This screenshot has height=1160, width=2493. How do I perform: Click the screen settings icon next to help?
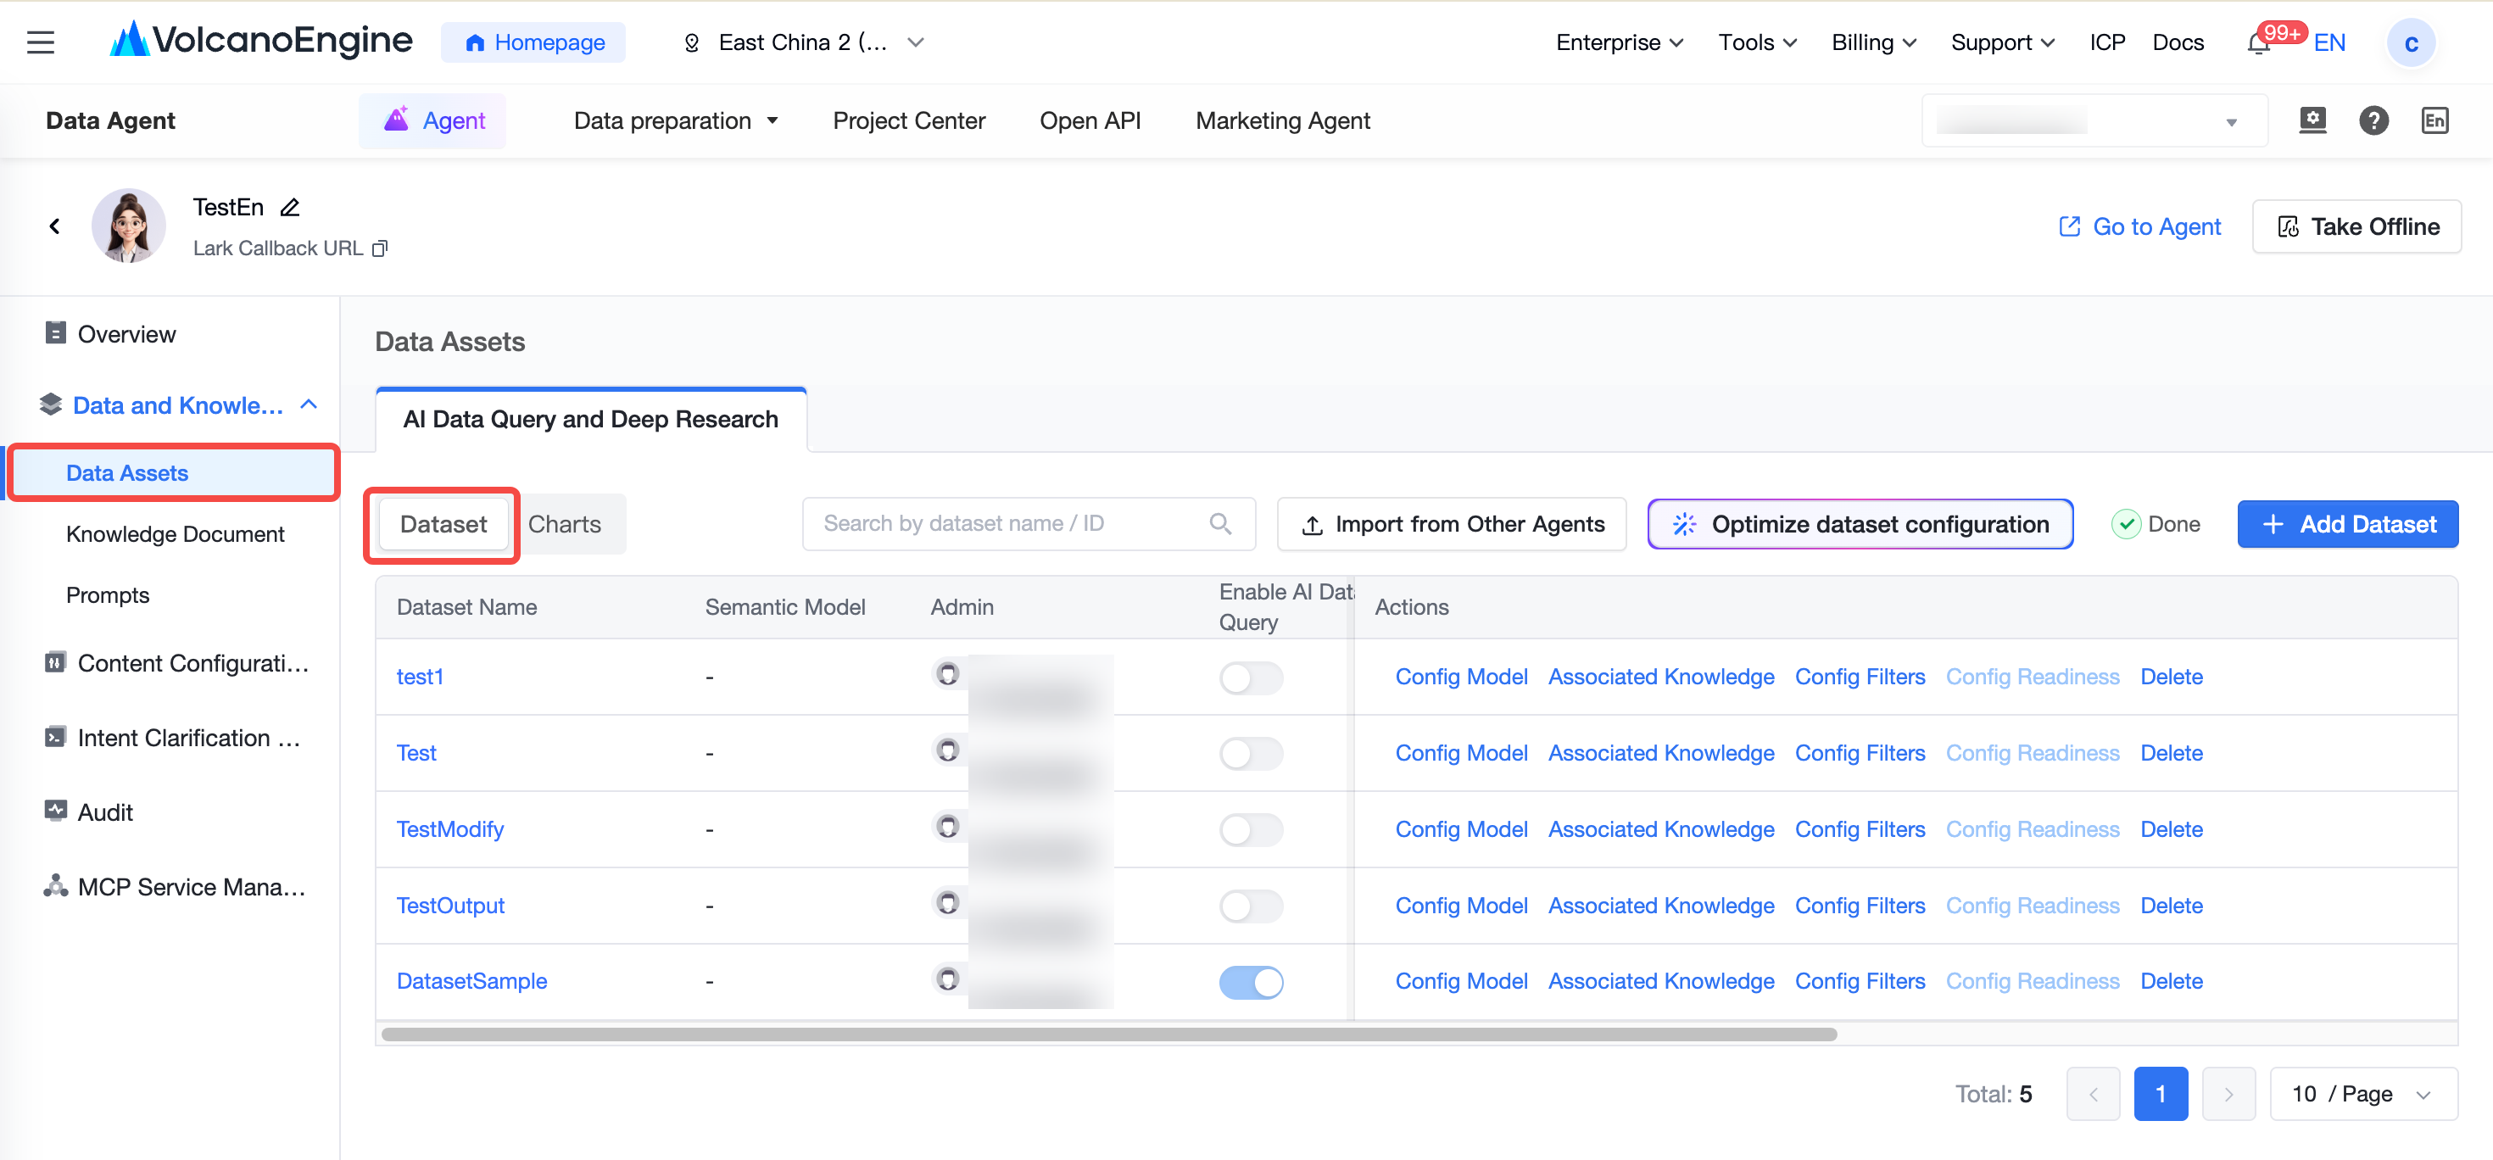point(2312,120)
